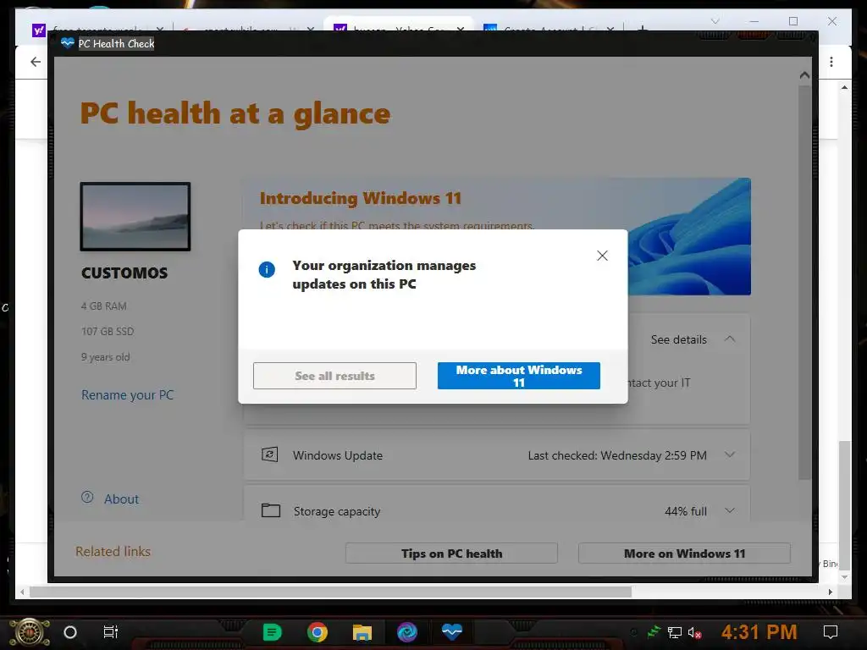This screenshot has height=650, width=867.
Task: Open More about Windows 11
Action: [x=519, y=376]
